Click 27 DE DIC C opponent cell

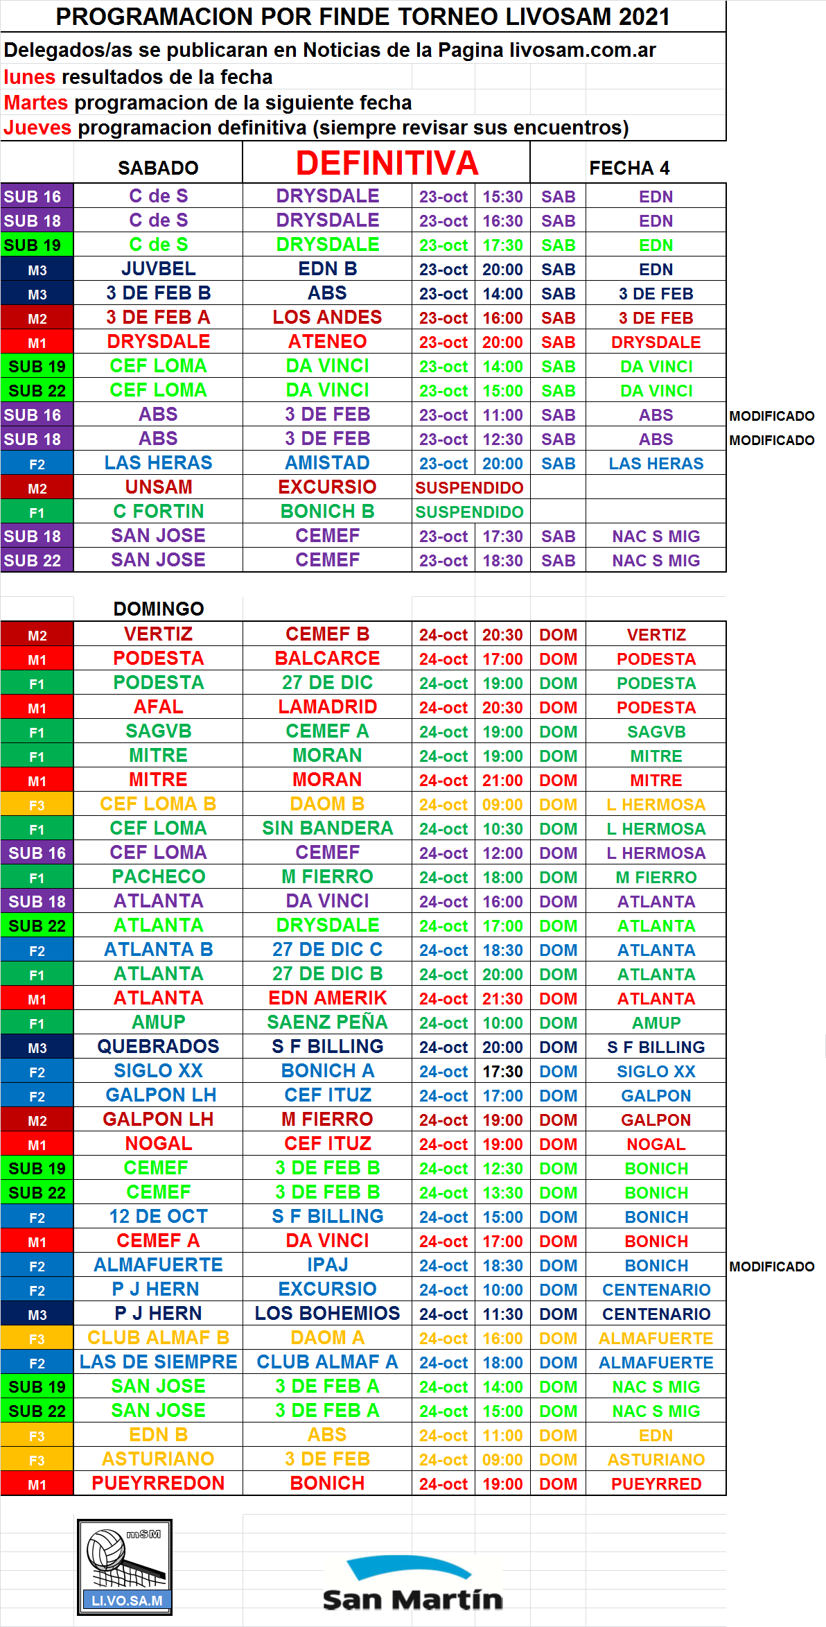pyautogui.click(x=327, y=950)
